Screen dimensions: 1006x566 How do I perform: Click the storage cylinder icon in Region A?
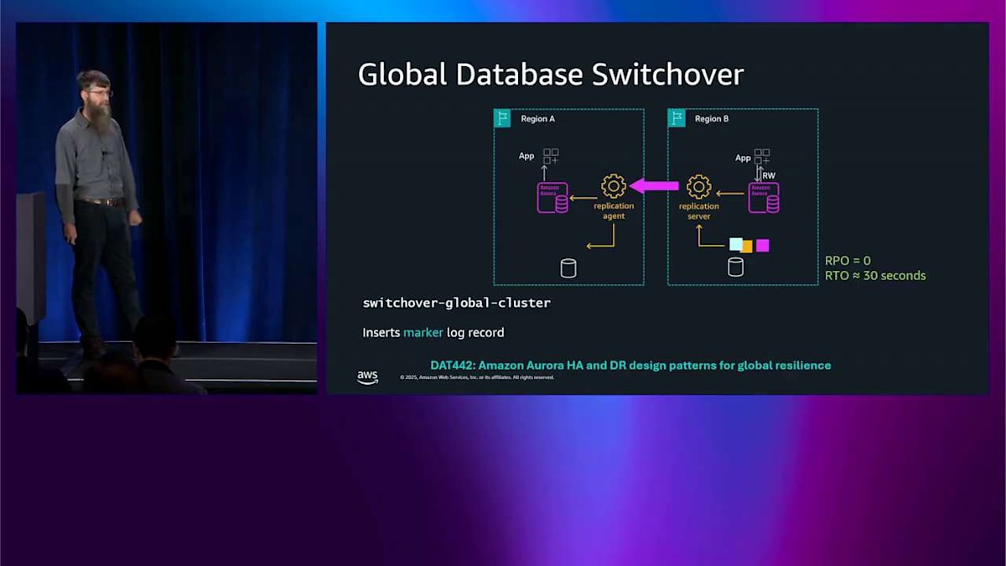[x=568, y=267]
